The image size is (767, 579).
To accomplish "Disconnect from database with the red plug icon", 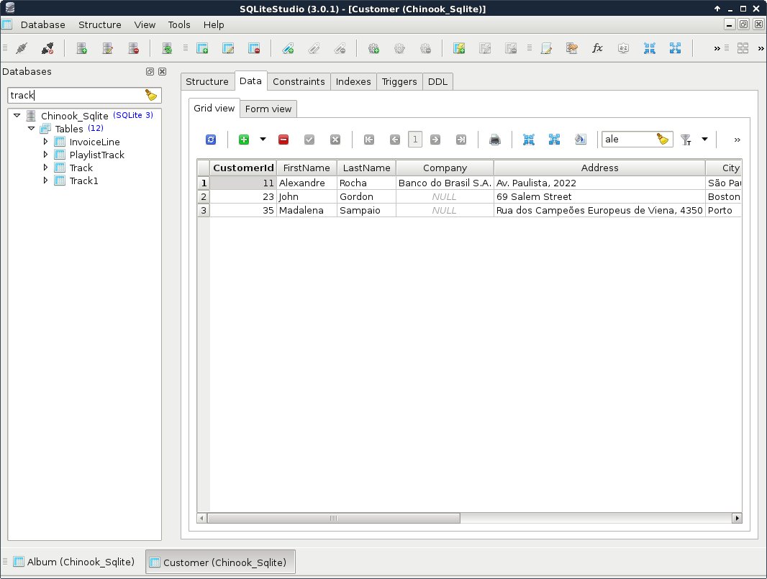I will [47, 48].
